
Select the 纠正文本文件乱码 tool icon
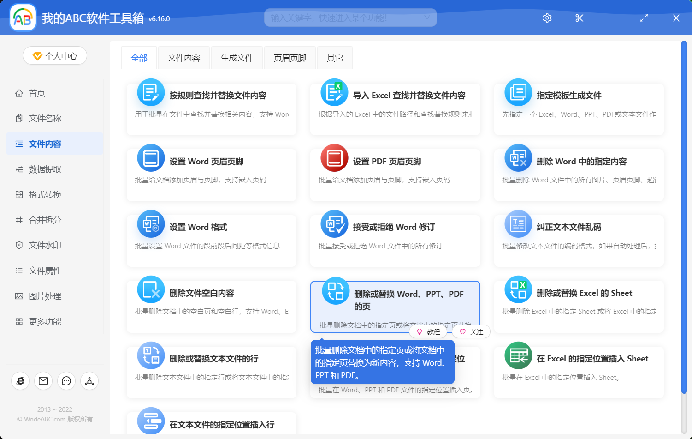coord(518,223)
